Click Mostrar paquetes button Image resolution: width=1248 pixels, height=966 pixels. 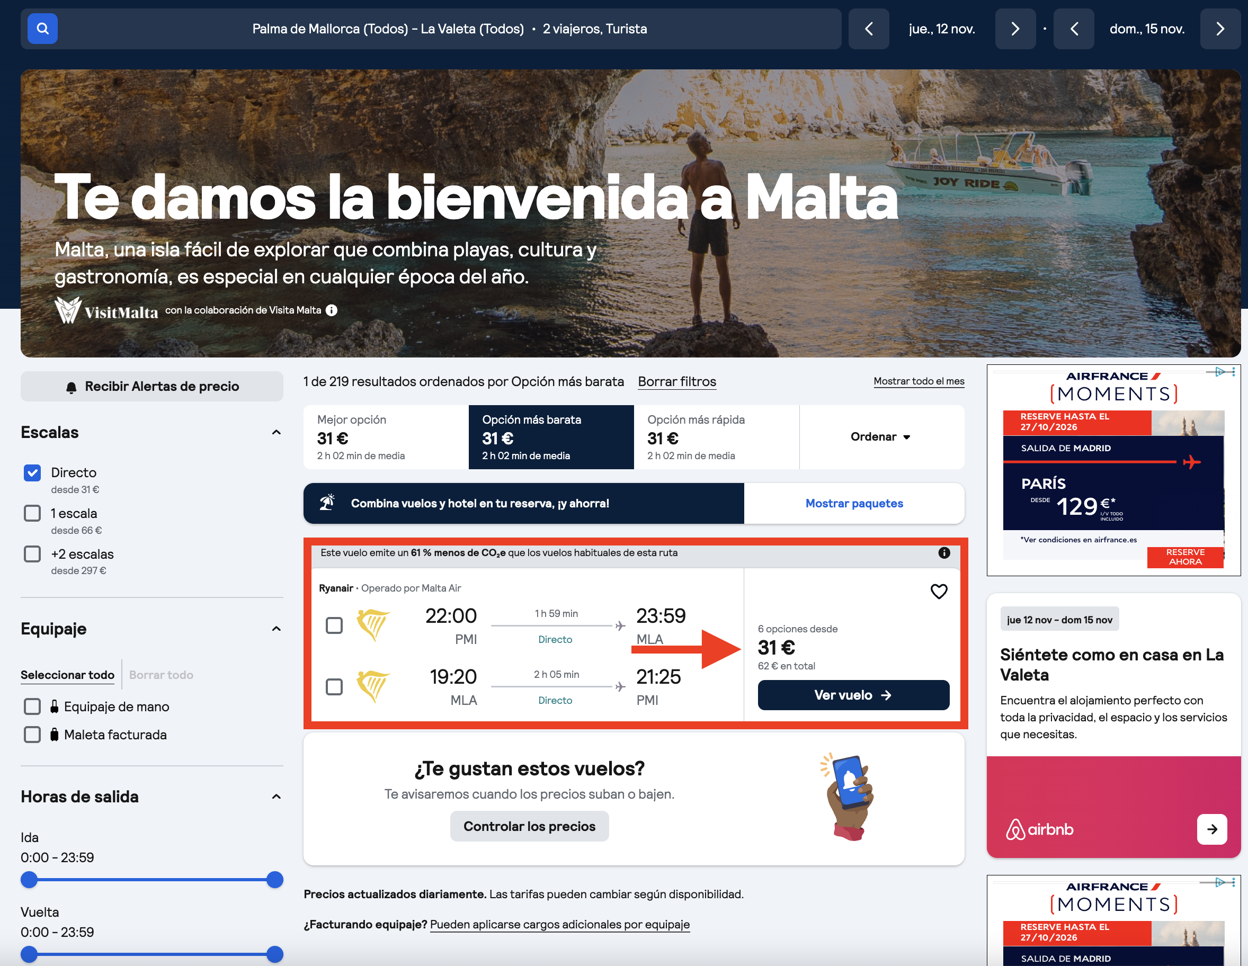[x=854, y=503]
